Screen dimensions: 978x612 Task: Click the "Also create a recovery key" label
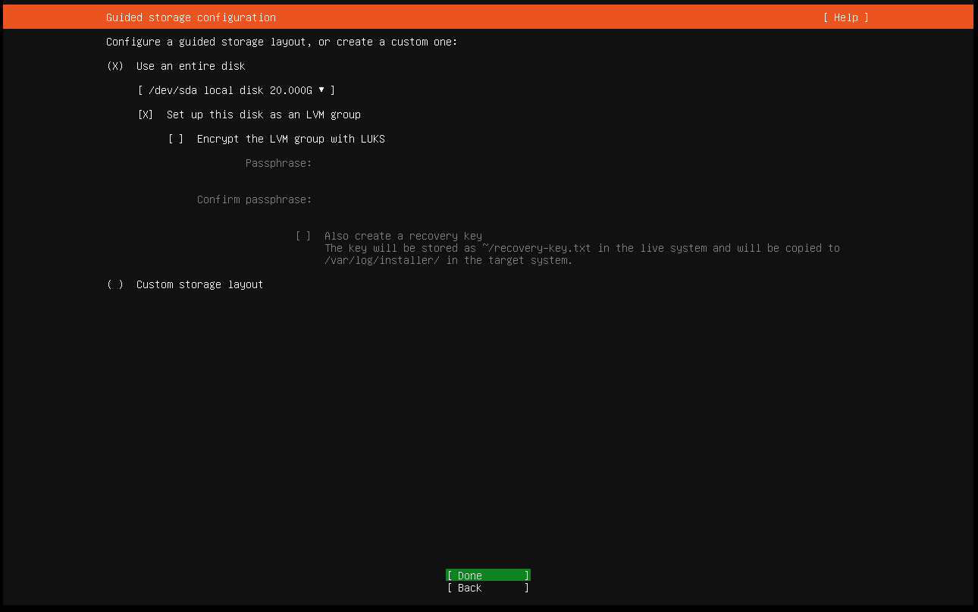coord(403,236)
